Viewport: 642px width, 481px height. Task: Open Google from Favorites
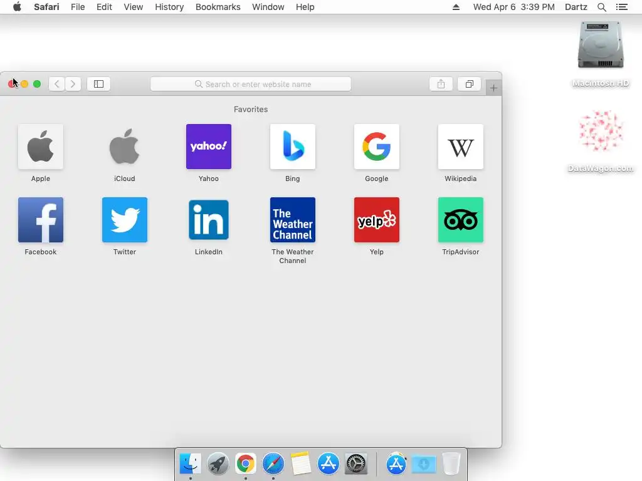376,147
